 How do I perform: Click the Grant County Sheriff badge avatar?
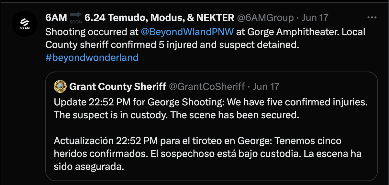tap(60, 86)
